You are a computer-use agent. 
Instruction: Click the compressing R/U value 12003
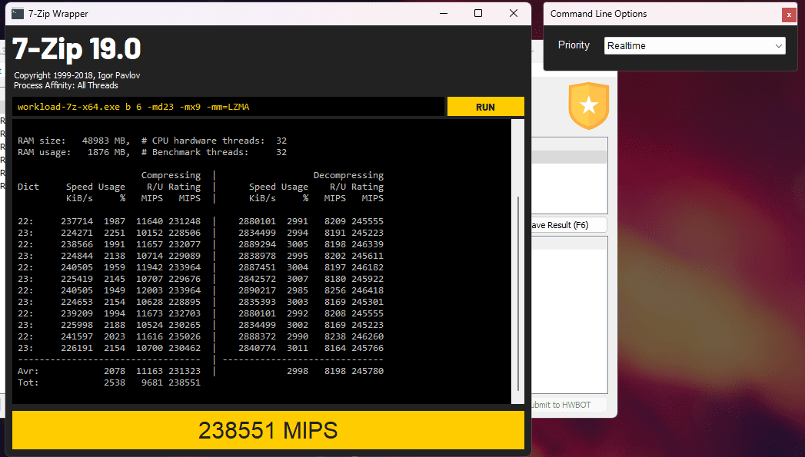coord(149,290)
